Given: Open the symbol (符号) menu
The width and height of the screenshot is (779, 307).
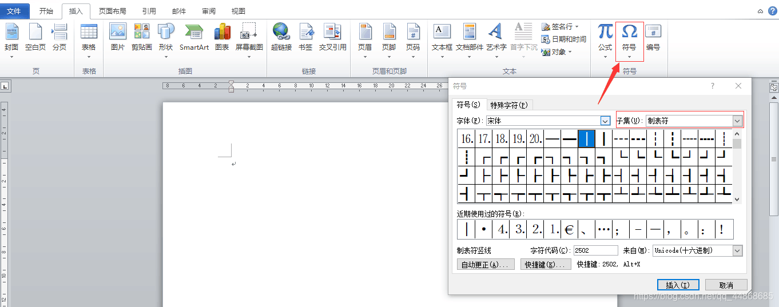Looking at the screenshot, I should [x=629, y=41].
